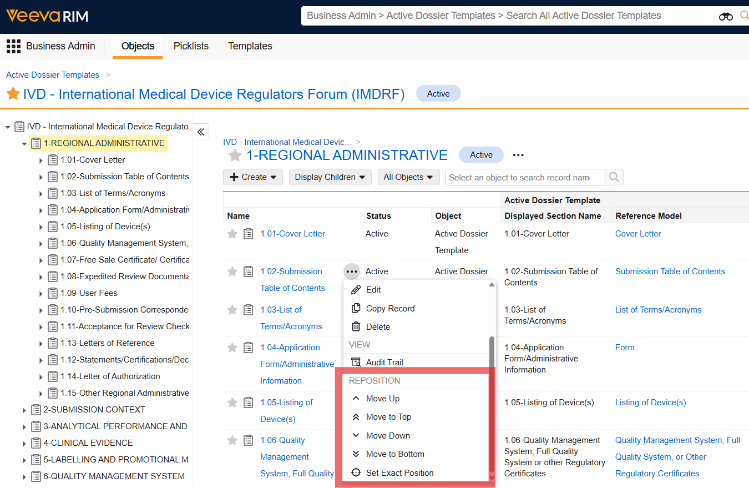Click the Active Dossier Templates breadcrumb link

click(x=53, y=75)
